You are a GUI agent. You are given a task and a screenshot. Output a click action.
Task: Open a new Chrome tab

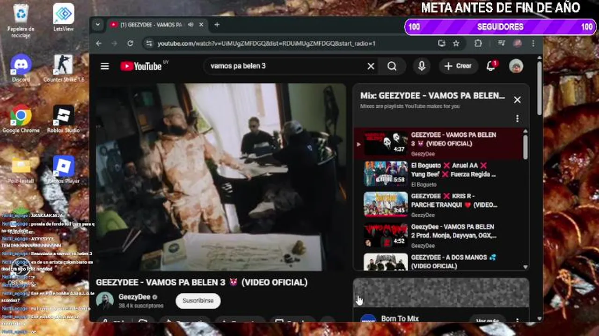click(217, 25)
